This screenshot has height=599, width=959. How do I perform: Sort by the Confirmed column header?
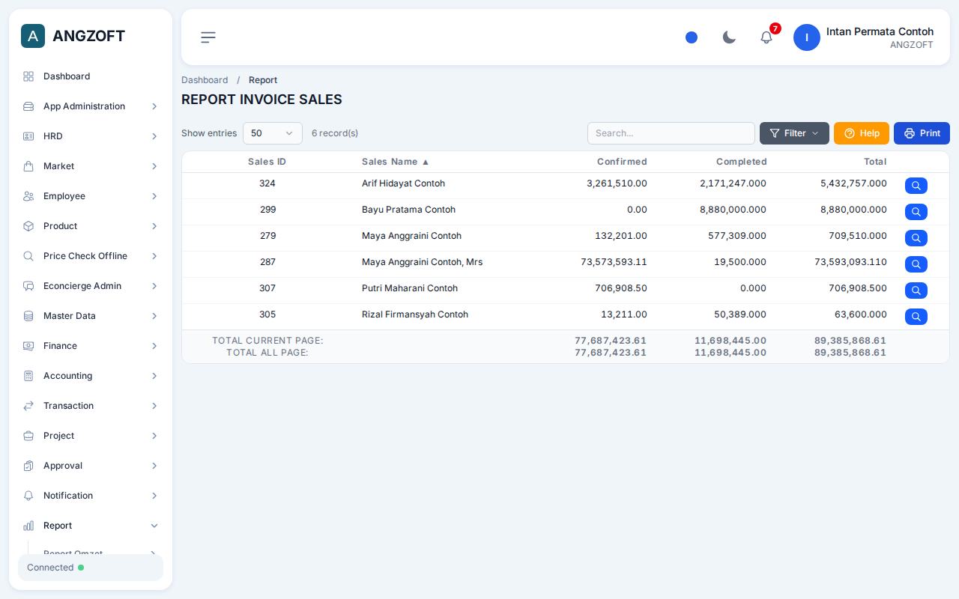click(x=622, y=162)
